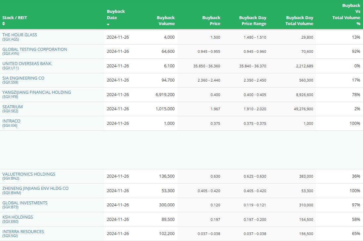The height and width of the screenshot is (241, 363).
Task: Click price range 0.119 - 0.121 cell
Action: [x=255, y=205]
